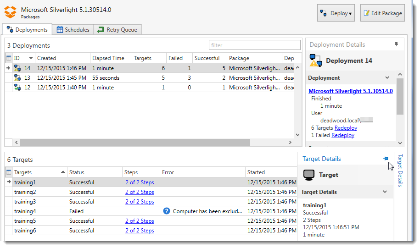420x248 pixels.
Task: Collapse the Target Details section chevron
Action: 385,192
